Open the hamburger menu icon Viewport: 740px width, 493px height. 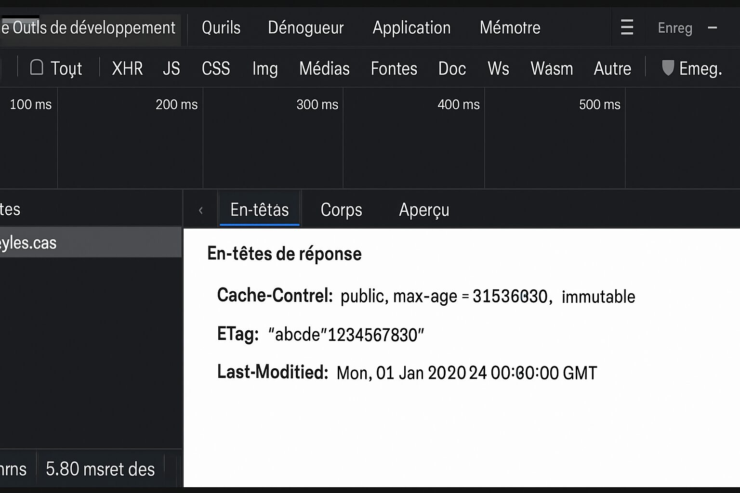pyautogui.click(x=627, y=27)
